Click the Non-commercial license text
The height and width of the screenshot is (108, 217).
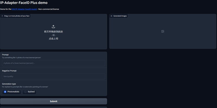[49, 9]
